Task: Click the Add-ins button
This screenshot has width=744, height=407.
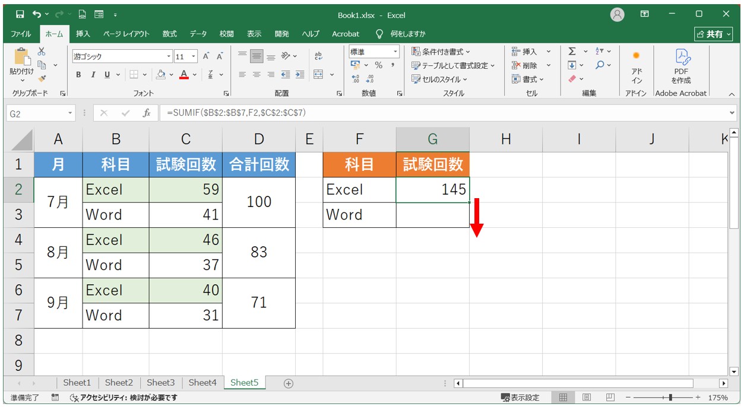Action: pyautogui.click(x=637, y=67)
